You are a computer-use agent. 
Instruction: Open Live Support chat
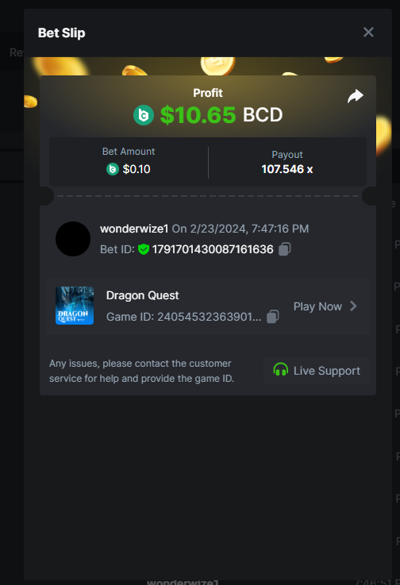[x=317, y=371]
